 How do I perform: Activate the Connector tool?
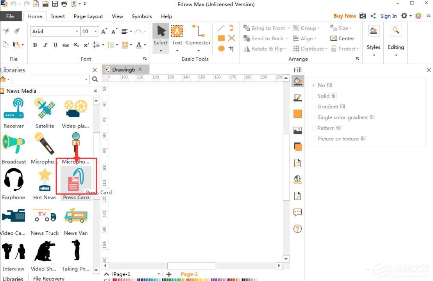[x=198, y=35]
